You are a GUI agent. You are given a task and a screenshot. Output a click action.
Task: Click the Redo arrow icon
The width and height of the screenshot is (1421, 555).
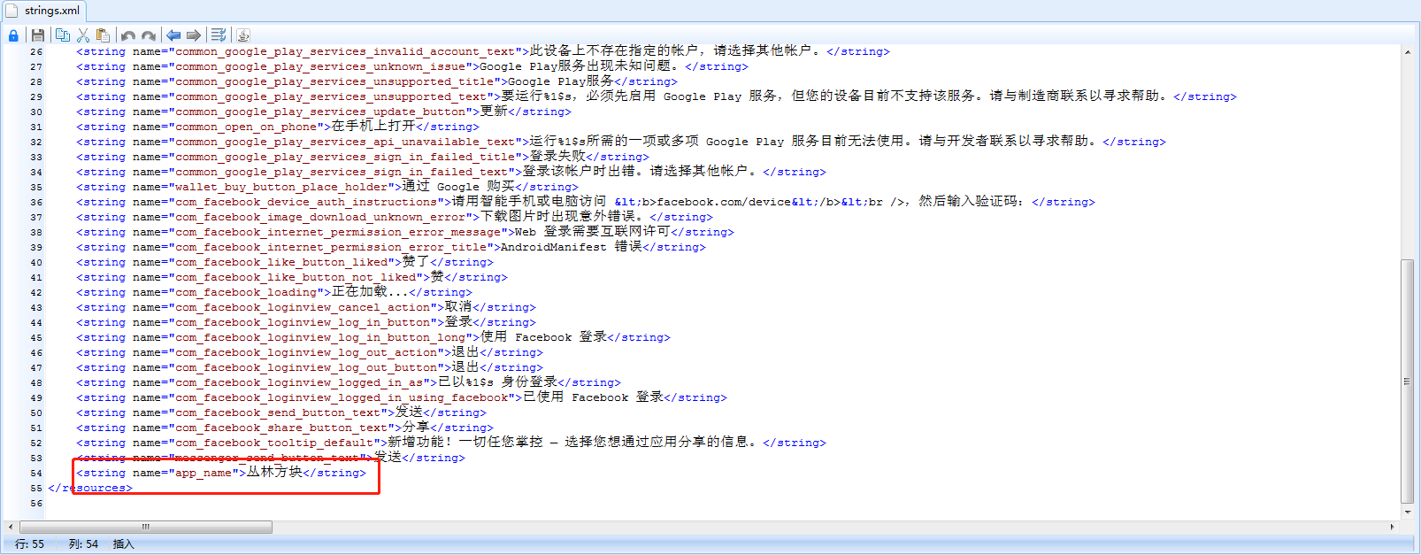[149, 35]
